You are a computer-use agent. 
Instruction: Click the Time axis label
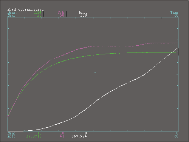pos(174,12)
